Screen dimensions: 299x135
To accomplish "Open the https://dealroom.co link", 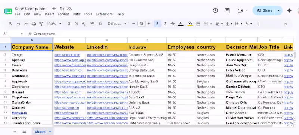I will tap(68, 70).
